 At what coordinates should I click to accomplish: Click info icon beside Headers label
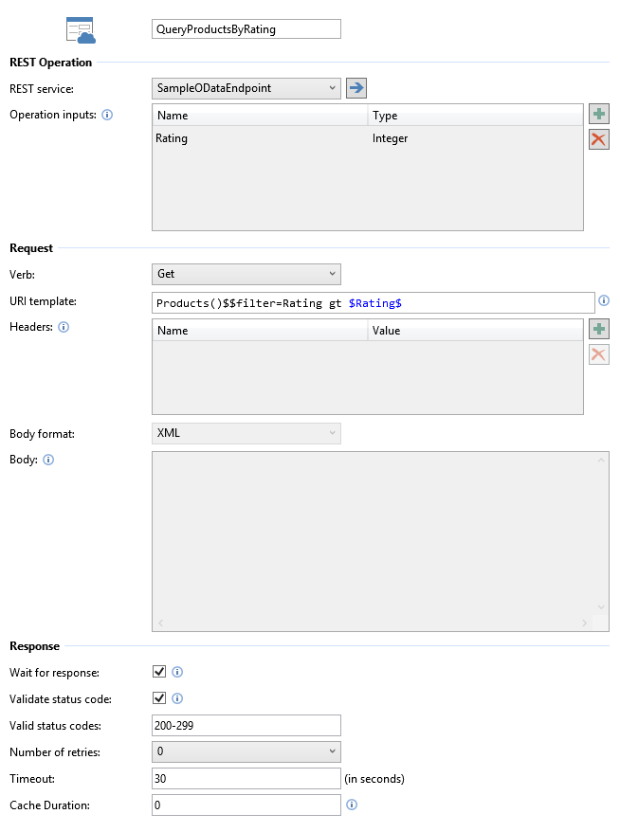pyautogui.click(x=64, y=327)
